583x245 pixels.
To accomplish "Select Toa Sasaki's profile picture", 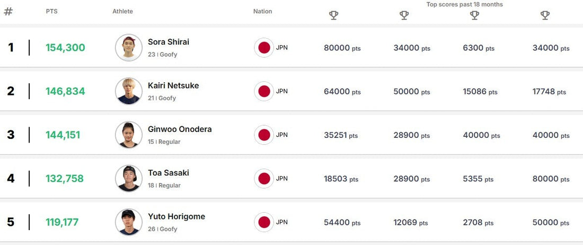I will [129, 179].
